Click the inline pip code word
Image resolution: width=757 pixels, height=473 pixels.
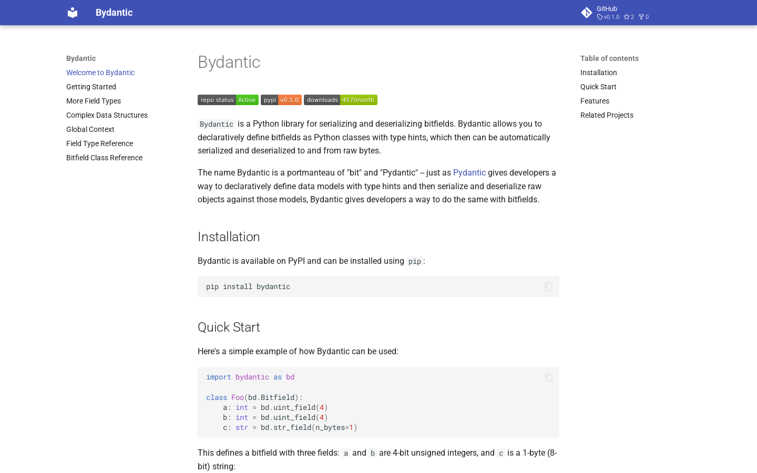click(x=415, y=261)
